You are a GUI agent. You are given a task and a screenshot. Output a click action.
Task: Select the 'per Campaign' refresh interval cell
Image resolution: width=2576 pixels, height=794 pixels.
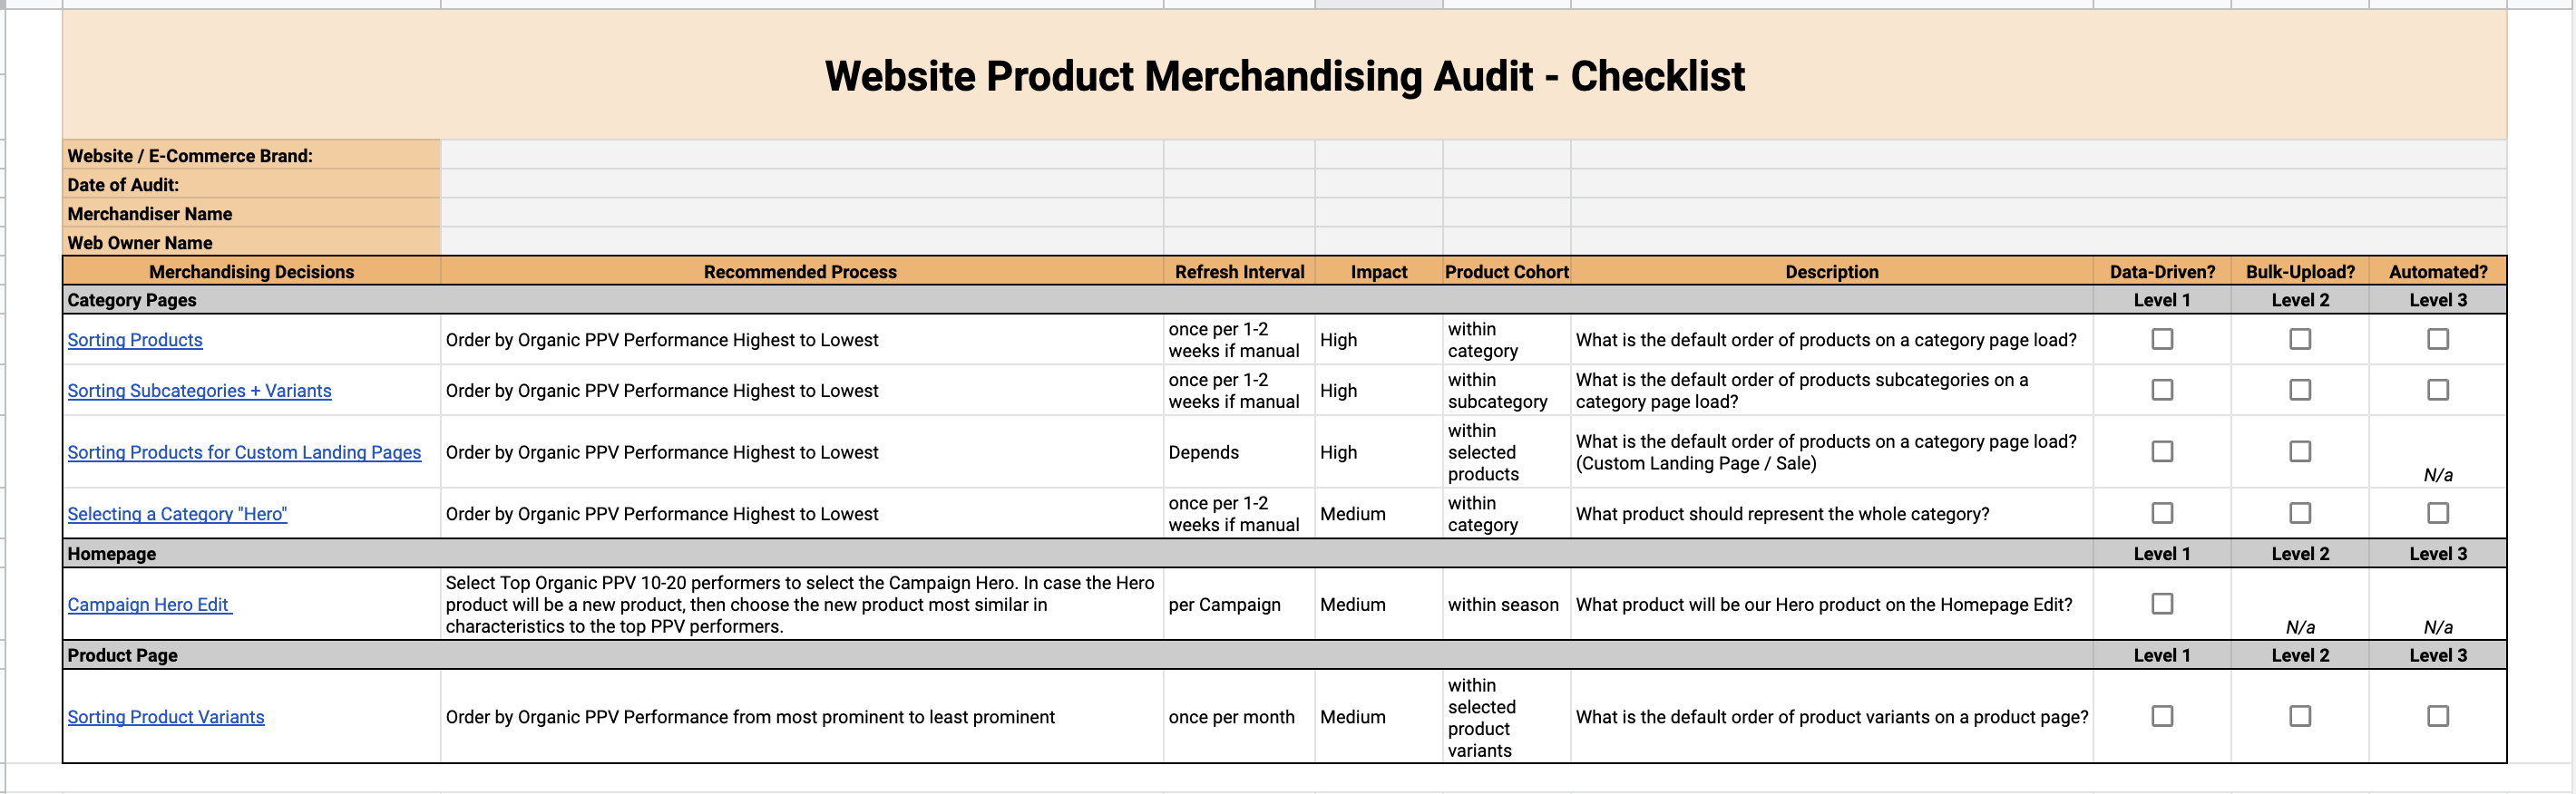click(1240, 605)
